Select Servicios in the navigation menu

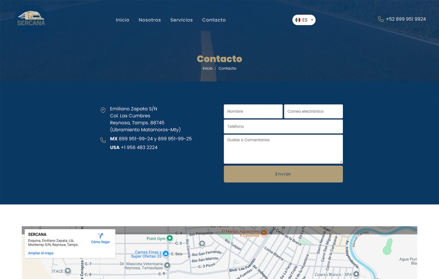pos(181,20)
